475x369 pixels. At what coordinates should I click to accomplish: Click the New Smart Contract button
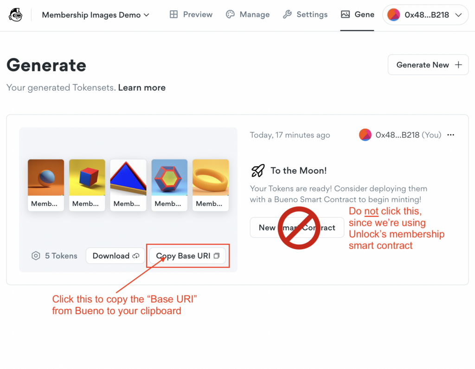pos(297,228)
